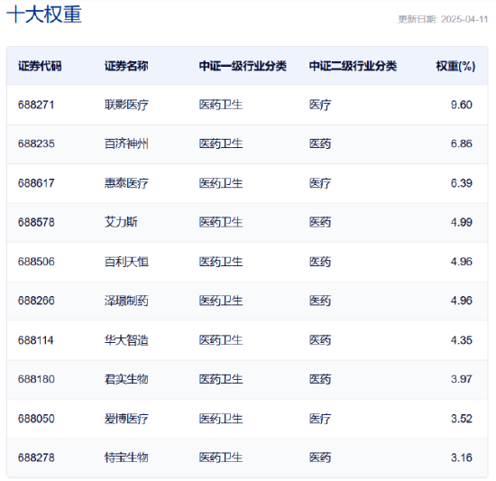Click weight value 3.52
Image resolution: width=496 pixels, height=481 pixels.
[462, 419]
